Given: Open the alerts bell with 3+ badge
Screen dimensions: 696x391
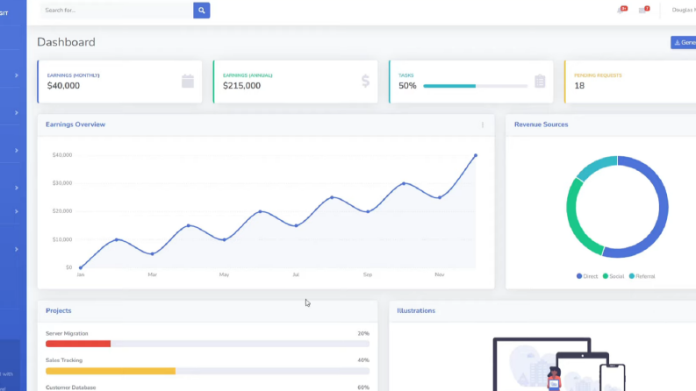Looking at the screenshot, I should click(621, 10).
